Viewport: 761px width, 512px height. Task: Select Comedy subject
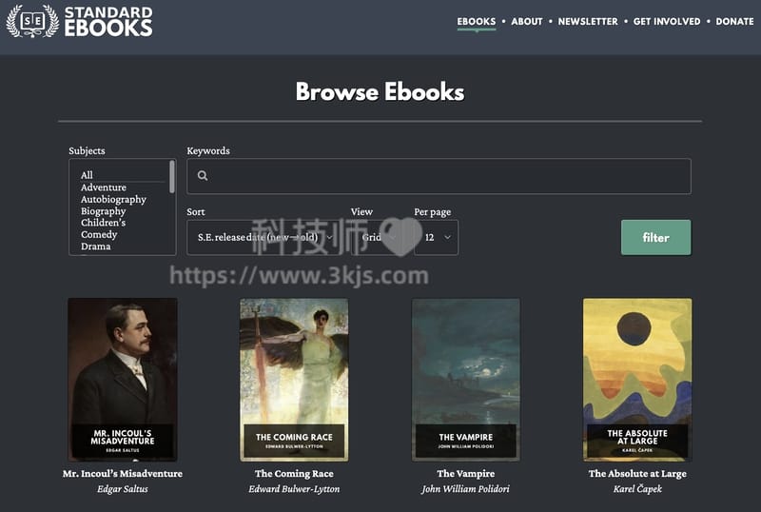tap(99, 234)
